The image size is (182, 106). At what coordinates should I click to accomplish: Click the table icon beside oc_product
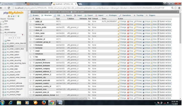point(5,80)
